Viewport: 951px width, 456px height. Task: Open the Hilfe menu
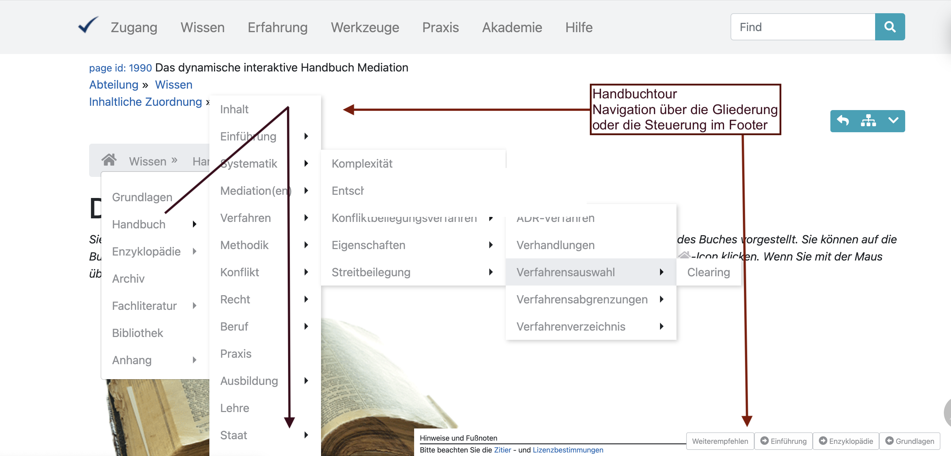[578, 27]
